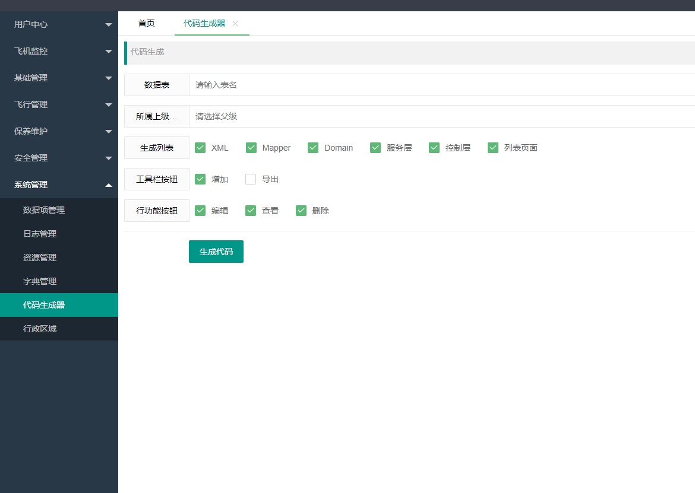Toggle the Mapper checkbox
Image resolution: width=695 pixels, height=493 pixels.
coord(251,148)
